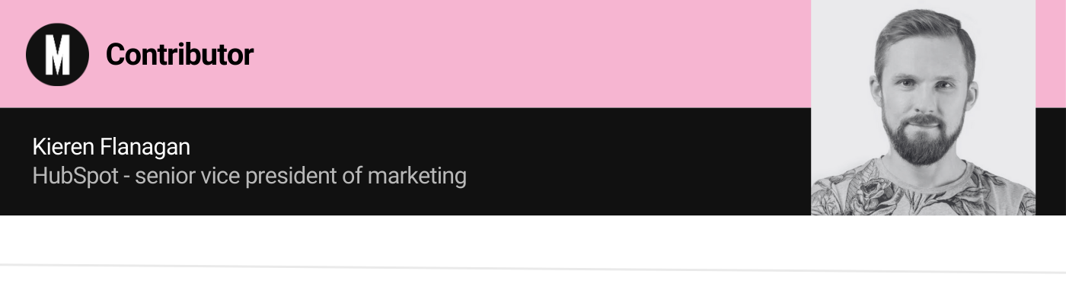Screen dimensions: 1066x303
Task: Click the man's hair in the portrait
Action: point(923,29)
